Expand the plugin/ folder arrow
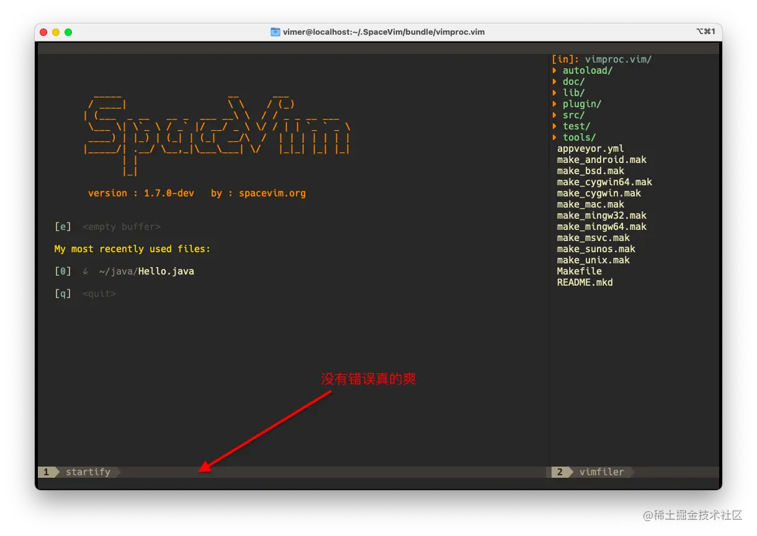Screen dimensions: 757x536 pyautogui.click(x=554, y=104)
